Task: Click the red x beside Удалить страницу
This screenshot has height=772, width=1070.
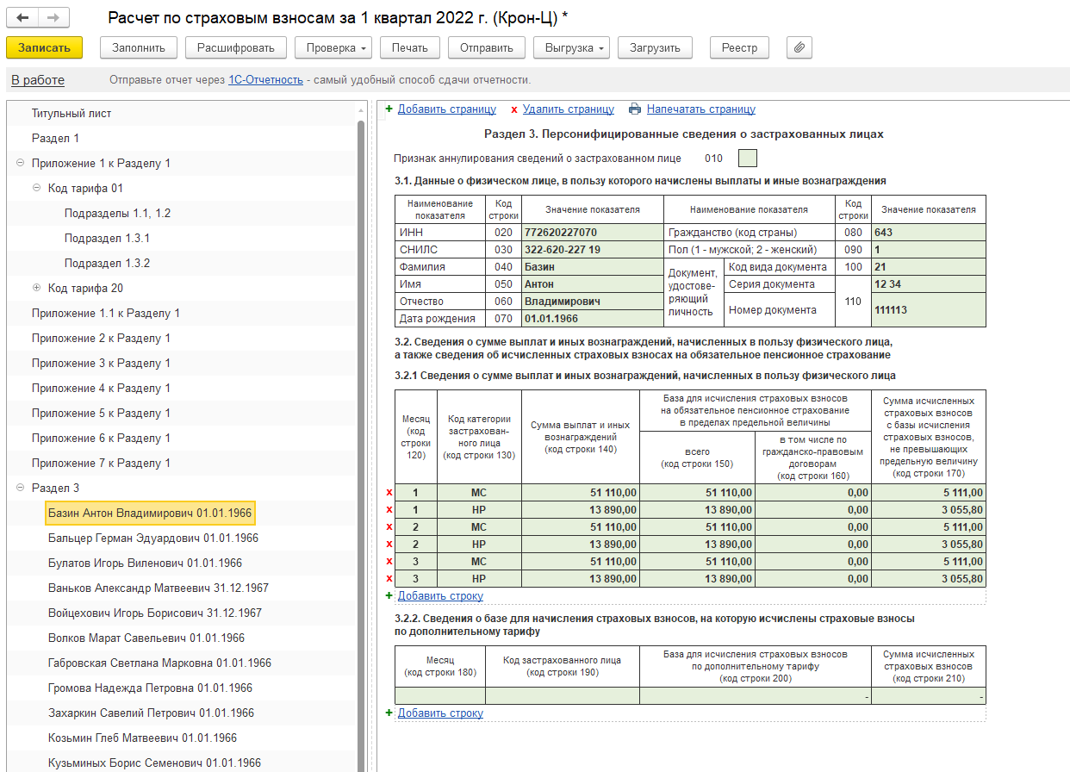Action: pyautogui.click(x=514, y=109)
